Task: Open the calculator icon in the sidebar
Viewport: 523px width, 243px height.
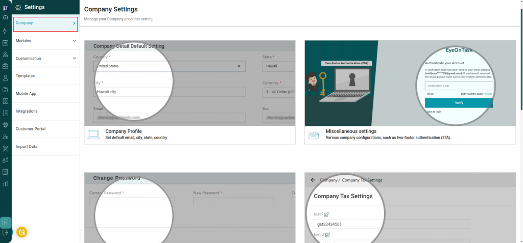Action: pos(5,172)
